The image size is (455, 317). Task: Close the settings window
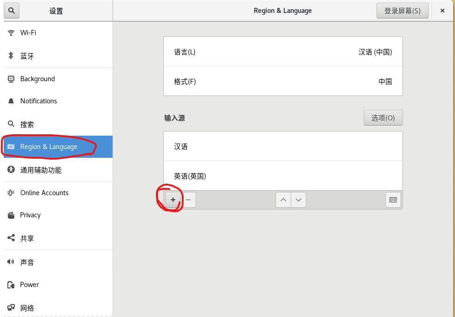point(443,11)
